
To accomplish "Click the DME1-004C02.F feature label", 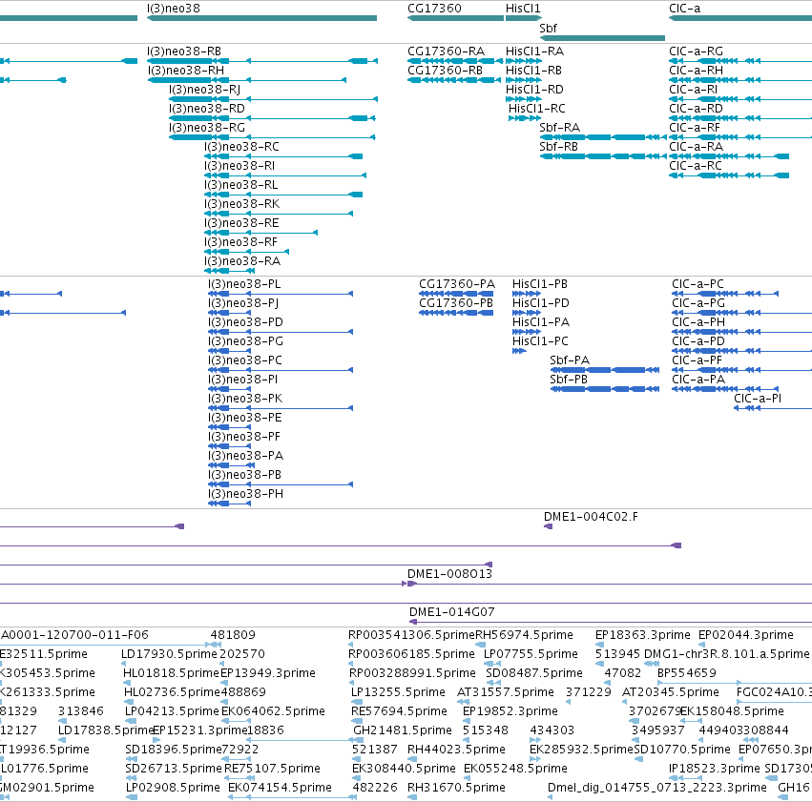I will 591,517.
